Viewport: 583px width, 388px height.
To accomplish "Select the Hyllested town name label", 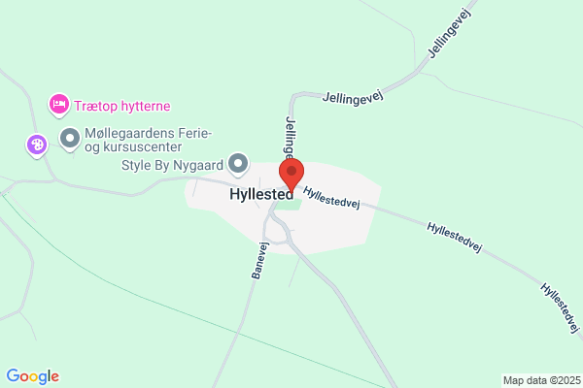I will 261,194.
